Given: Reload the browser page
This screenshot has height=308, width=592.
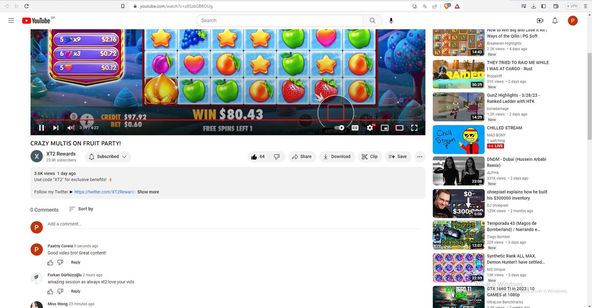Looking at the screenshot, I should [x=26, y=6].
